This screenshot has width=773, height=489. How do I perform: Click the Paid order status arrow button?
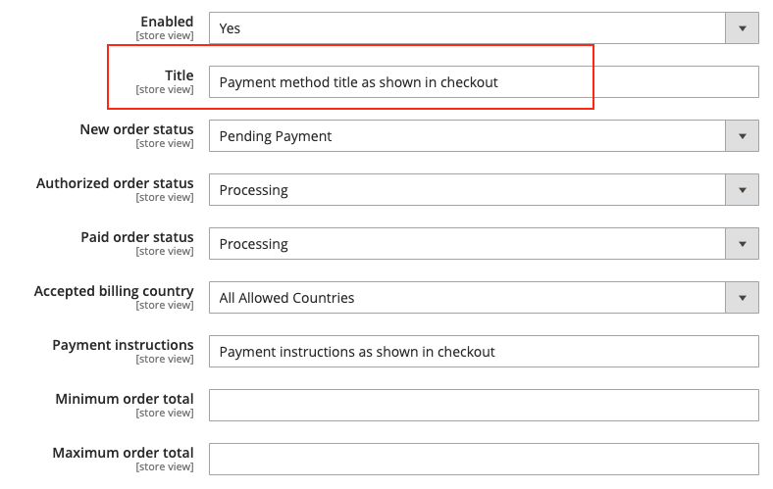tap(742, 244)
